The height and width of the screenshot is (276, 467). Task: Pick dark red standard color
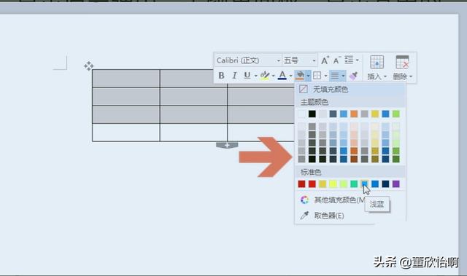pos(301,184)
